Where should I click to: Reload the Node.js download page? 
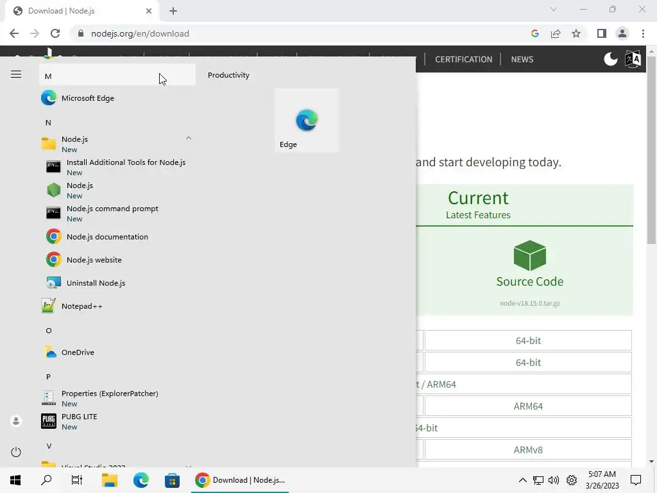point(55,33)
